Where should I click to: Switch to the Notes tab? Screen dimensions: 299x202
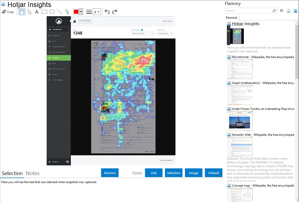click(33, 173)
